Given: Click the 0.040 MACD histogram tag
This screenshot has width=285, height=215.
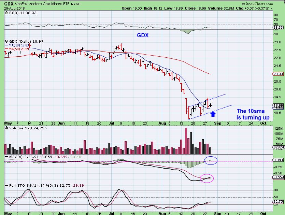Looking at the screenshot, I should [x=278, y=160].
